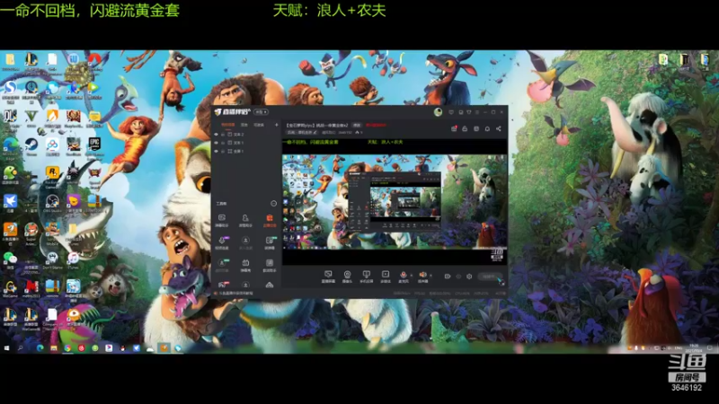Open the 弹幕秀 calendar-style tool
This screenshot has width=719, height=404.
pos(245,265)
